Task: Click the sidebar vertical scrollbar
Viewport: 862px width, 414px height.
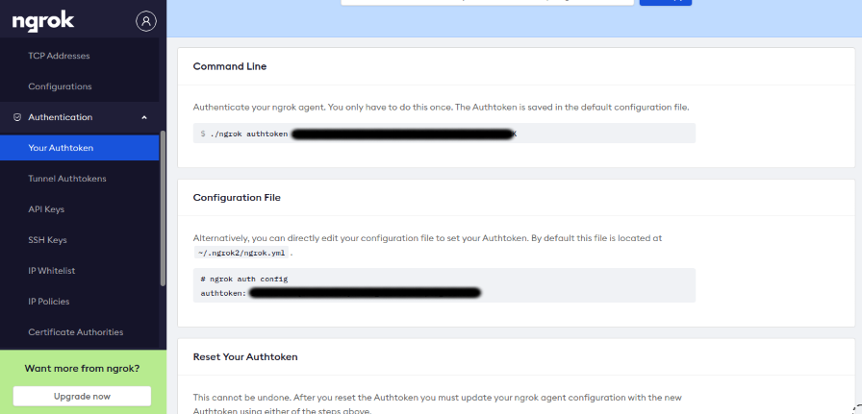Action: 163,207
